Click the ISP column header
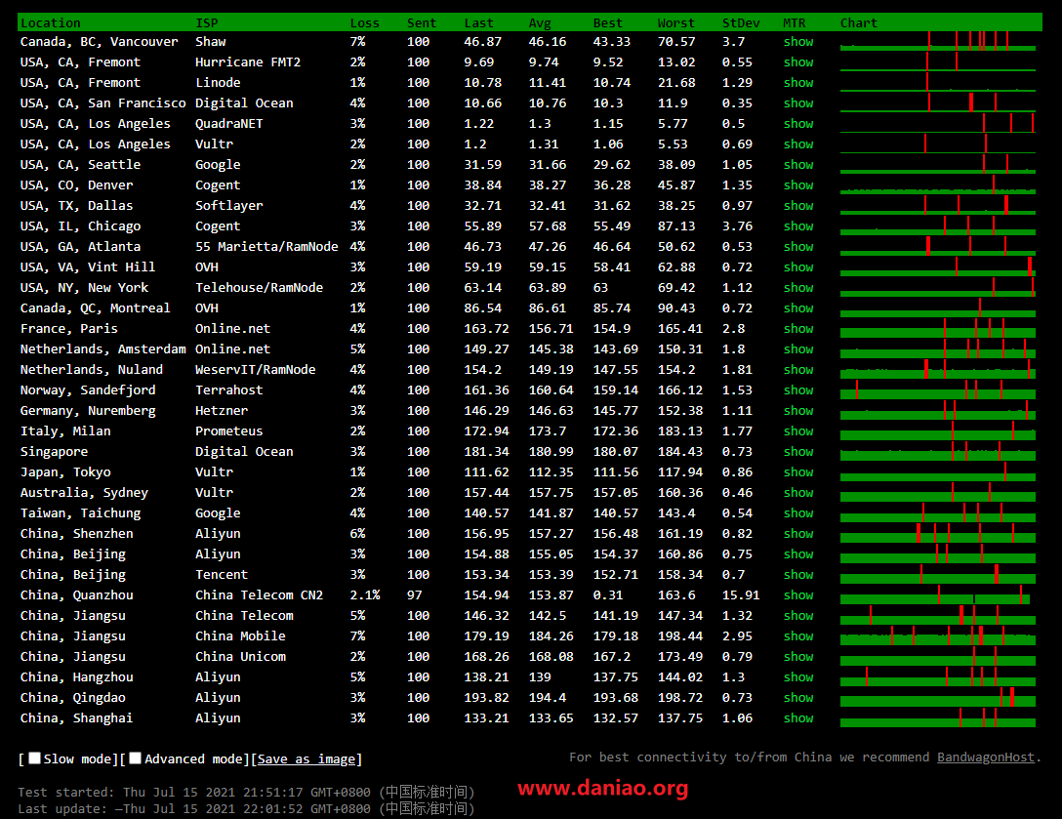Image resolution: width=1062 pixels, height=819 pixels. pos(207,23)
